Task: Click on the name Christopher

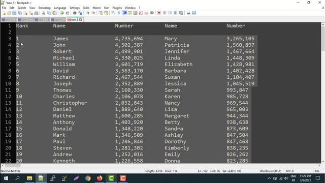Action: (70, 103)
